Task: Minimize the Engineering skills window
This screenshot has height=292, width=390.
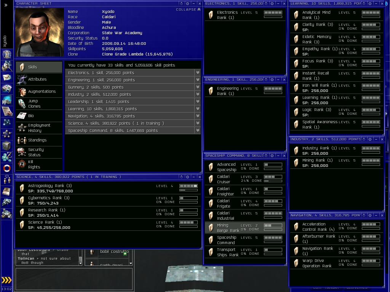Action: [278, 79]
